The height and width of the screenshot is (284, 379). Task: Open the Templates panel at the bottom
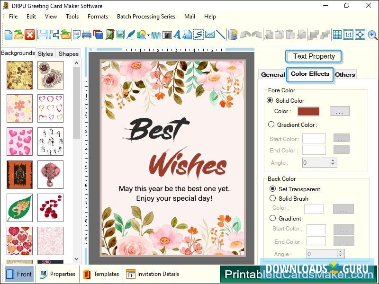coord(101,274)
